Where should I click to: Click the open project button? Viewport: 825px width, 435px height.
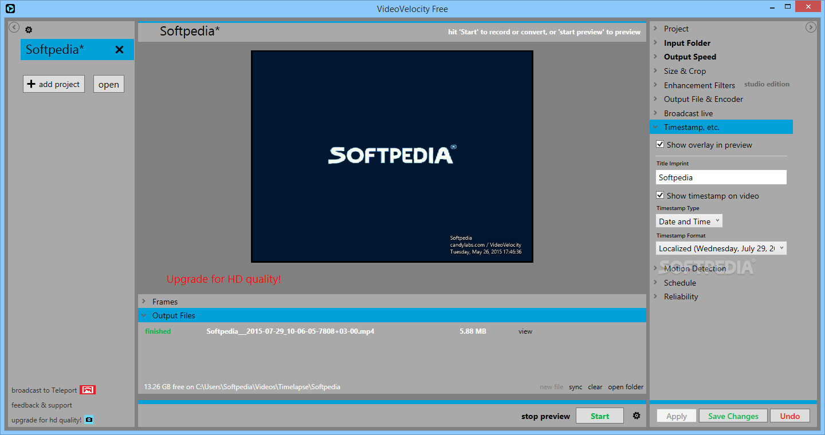109,84
